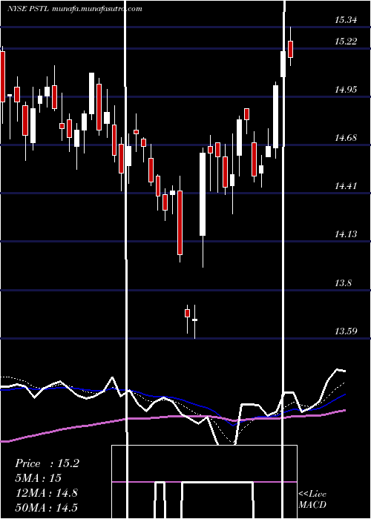
Task: Click the 14.68 price axis label
Action: tap(346, 138)
